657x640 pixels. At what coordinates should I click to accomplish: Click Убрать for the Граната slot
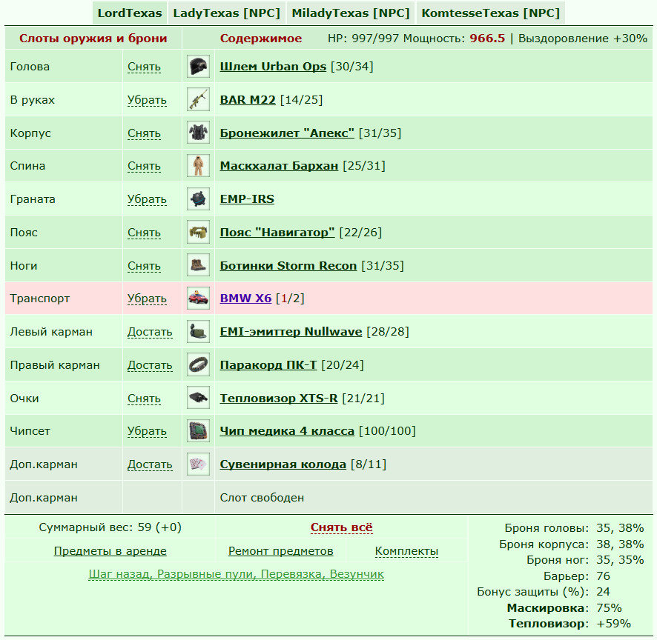tap(147, 200)
